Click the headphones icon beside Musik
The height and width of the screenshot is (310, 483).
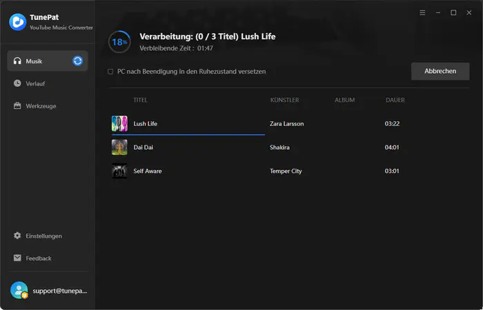click(x=17, y=61)
